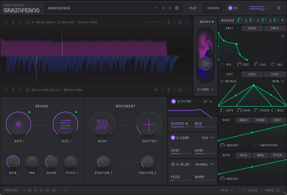The height and width of the screenshot is (195, 287).
Task: Click the grains RATE large knob
Action: 18,124
